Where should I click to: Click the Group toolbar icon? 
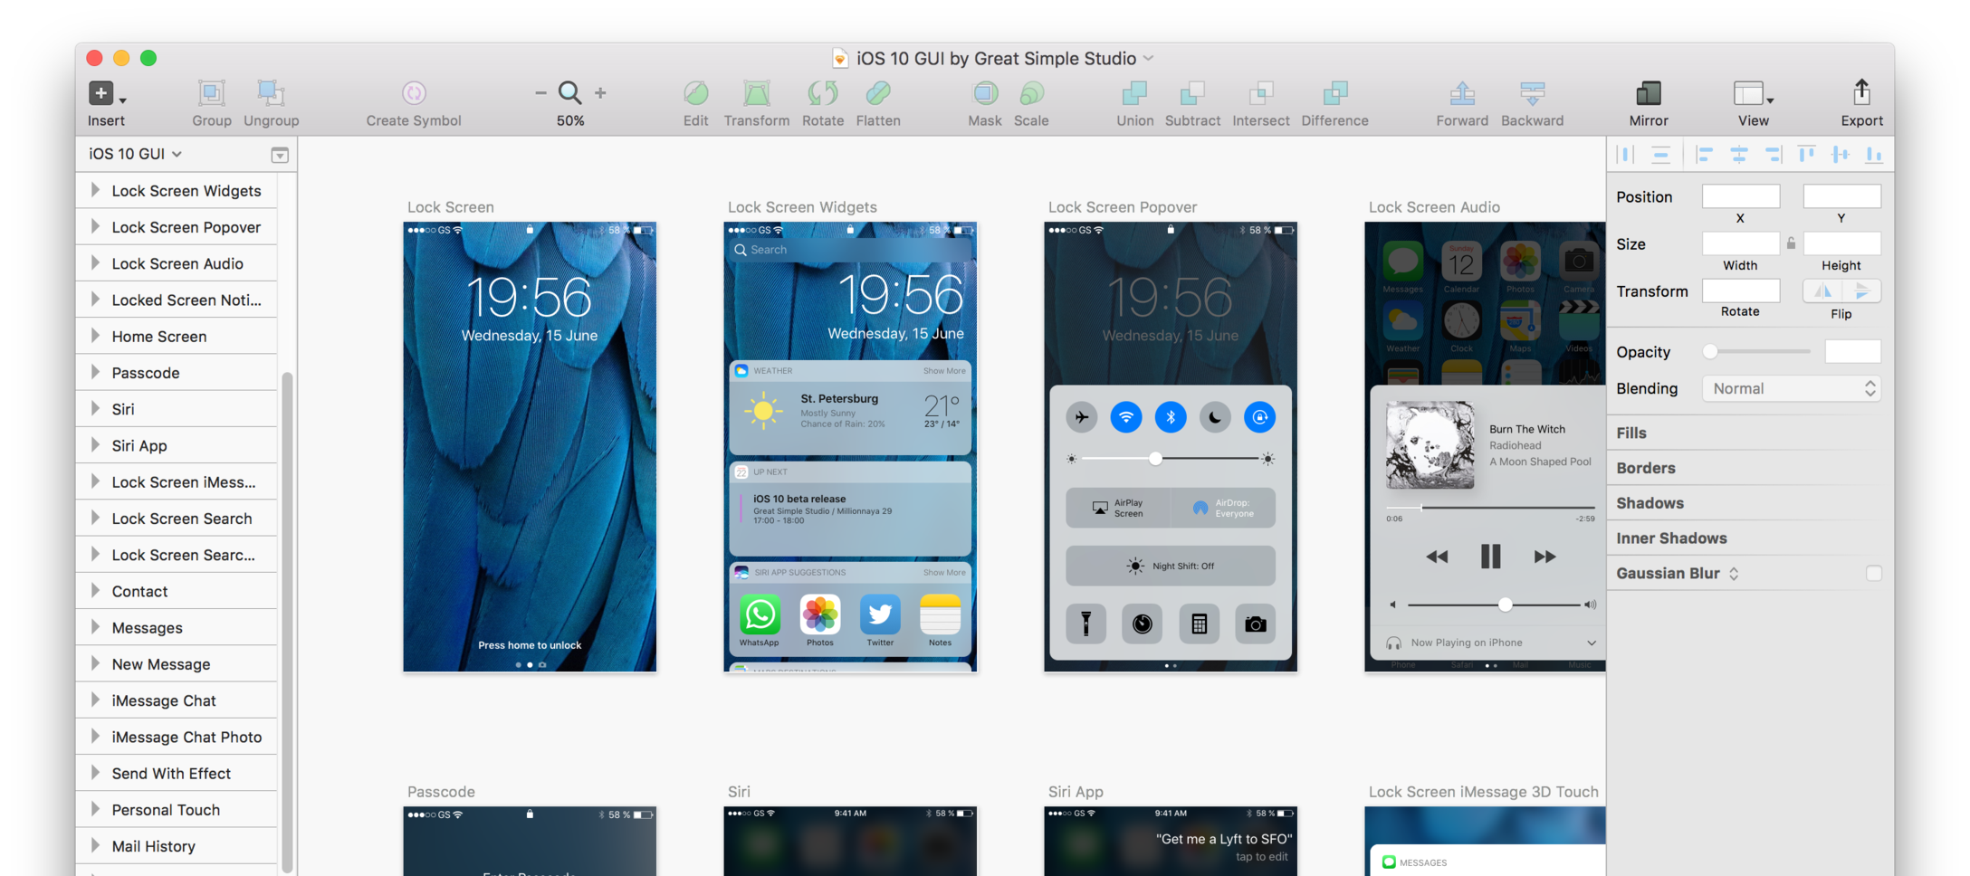click(211, 93)
